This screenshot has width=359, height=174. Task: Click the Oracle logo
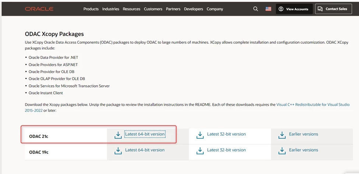click(39, 9)
